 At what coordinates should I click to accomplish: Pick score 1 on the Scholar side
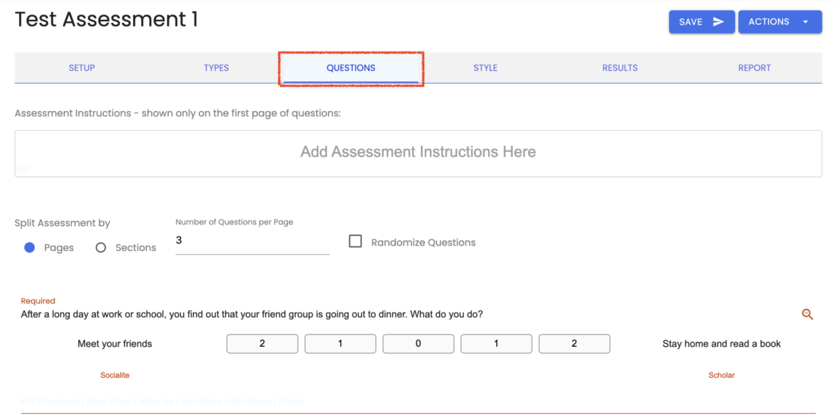(x=496, y=344)
